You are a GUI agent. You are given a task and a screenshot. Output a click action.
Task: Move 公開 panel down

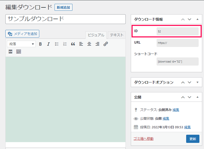[x=189, y=97]
